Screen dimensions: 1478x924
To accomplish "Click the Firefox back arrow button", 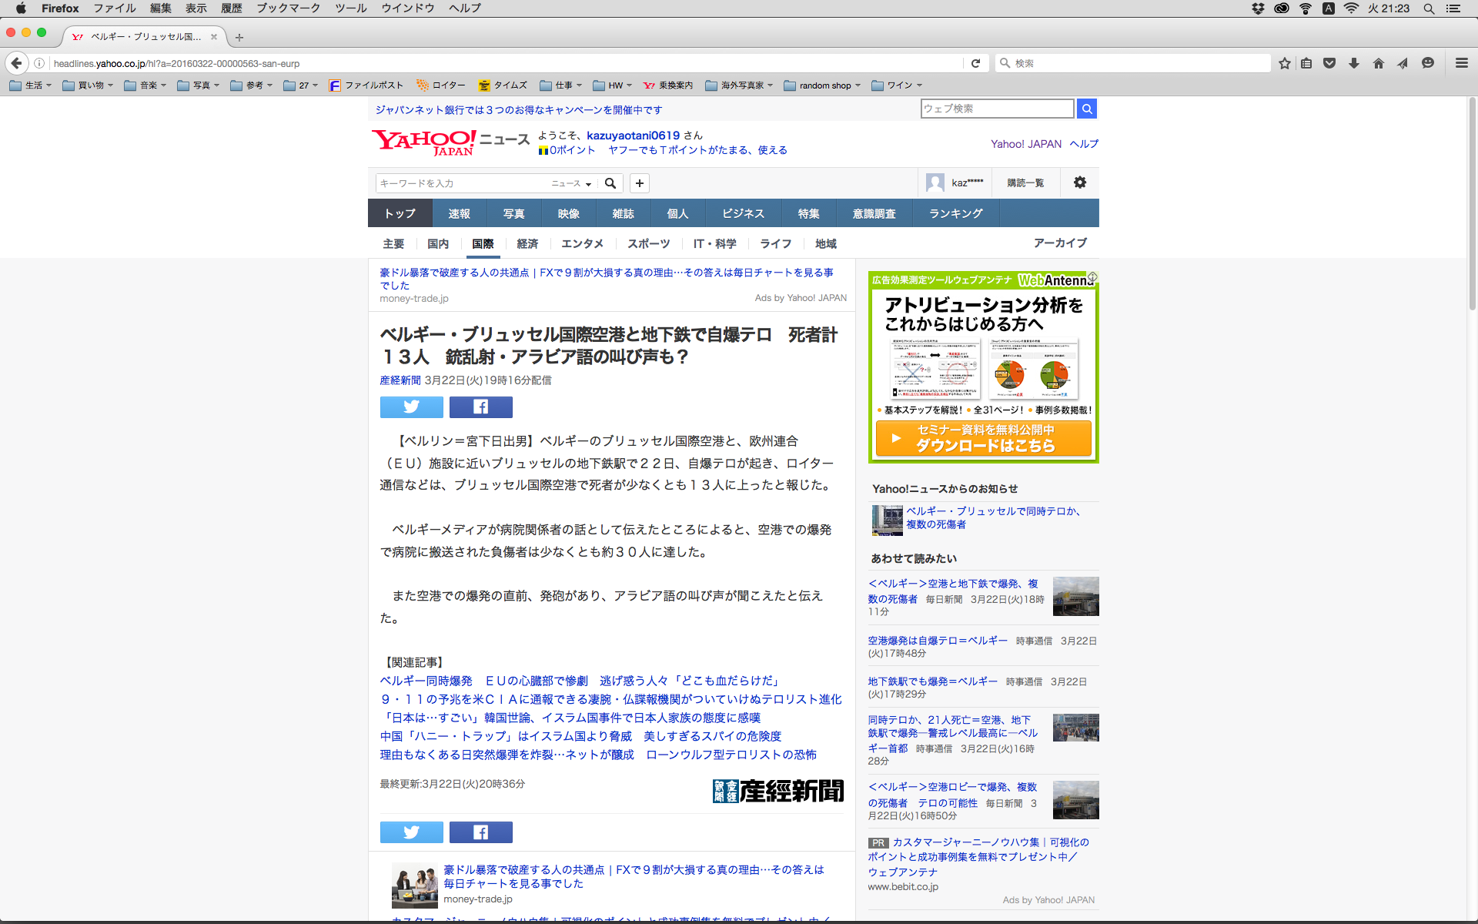I will point(16,63).
